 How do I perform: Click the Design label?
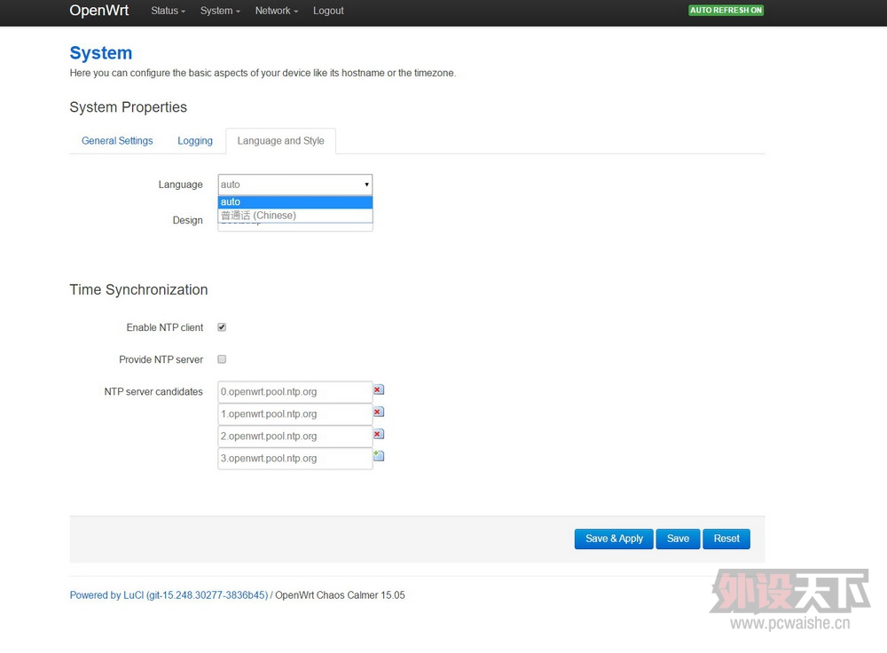(x=187, y=220)
